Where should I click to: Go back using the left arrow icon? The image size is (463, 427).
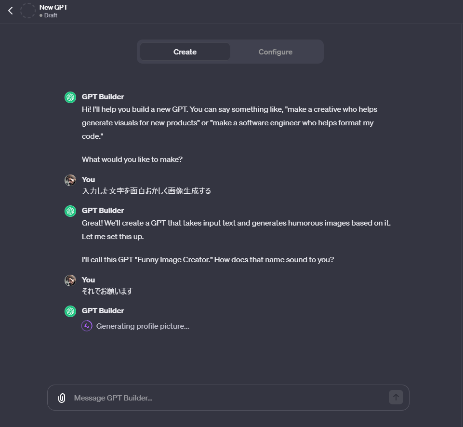click(10, 11)
